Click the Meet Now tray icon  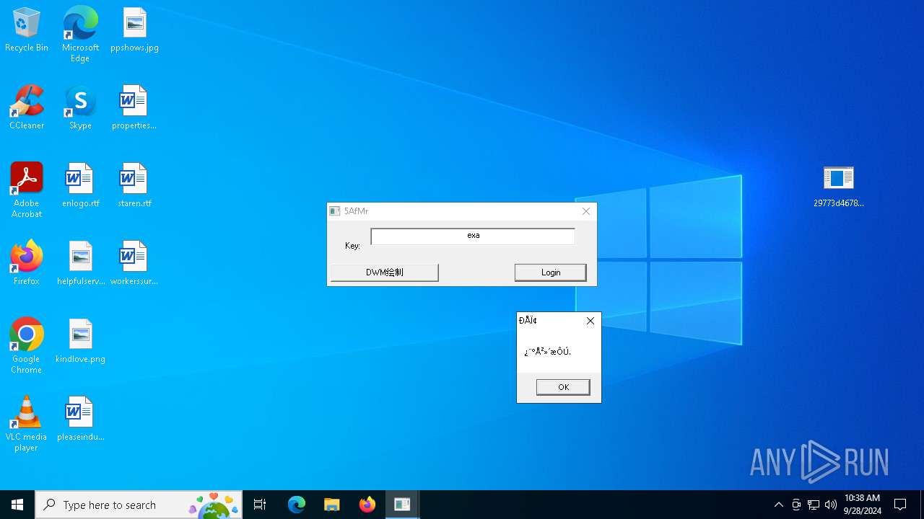(x=796, y=505)
